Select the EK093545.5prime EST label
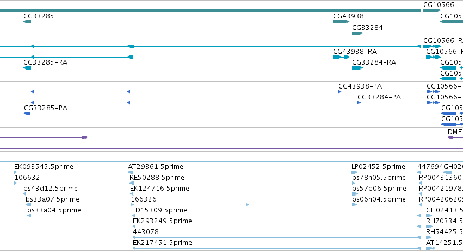This screenshot has height=251, width=463. coord(44,167)
